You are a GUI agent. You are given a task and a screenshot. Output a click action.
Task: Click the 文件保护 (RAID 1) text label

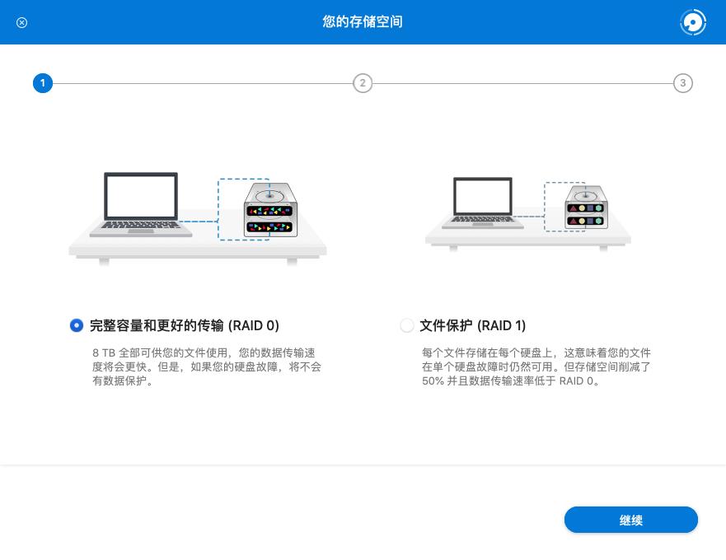(472, 325)
